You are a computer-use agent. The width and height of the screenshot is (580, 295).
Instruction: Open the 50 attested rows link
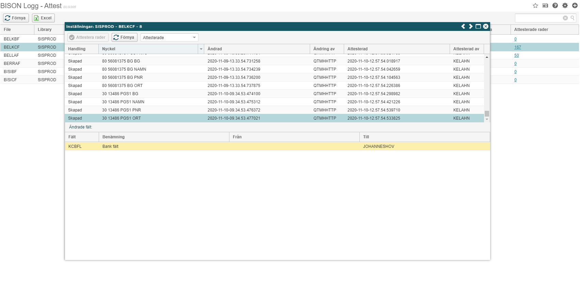(x=516, y=55)
